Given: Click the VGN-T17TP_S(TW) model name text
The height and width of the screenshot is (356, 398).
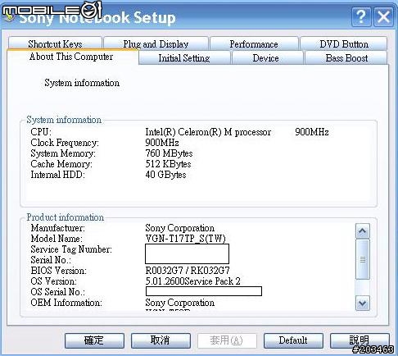Looking at the screenshot, I should [185, 239].
